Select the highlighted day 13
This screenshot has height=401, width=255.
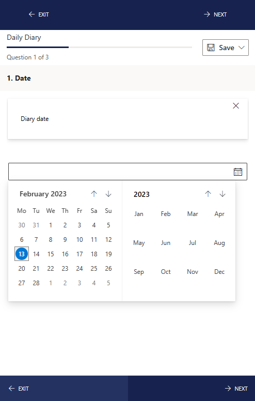[x=22, y=254]
